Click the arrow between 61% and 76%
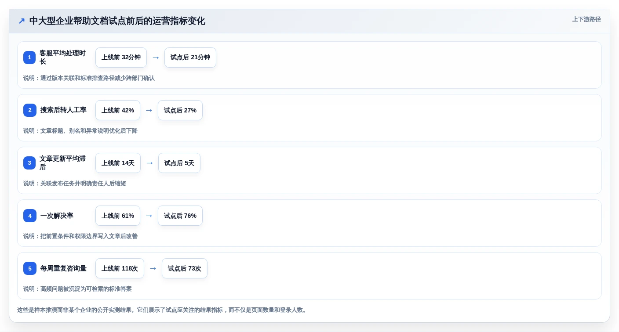 (149, 216)
